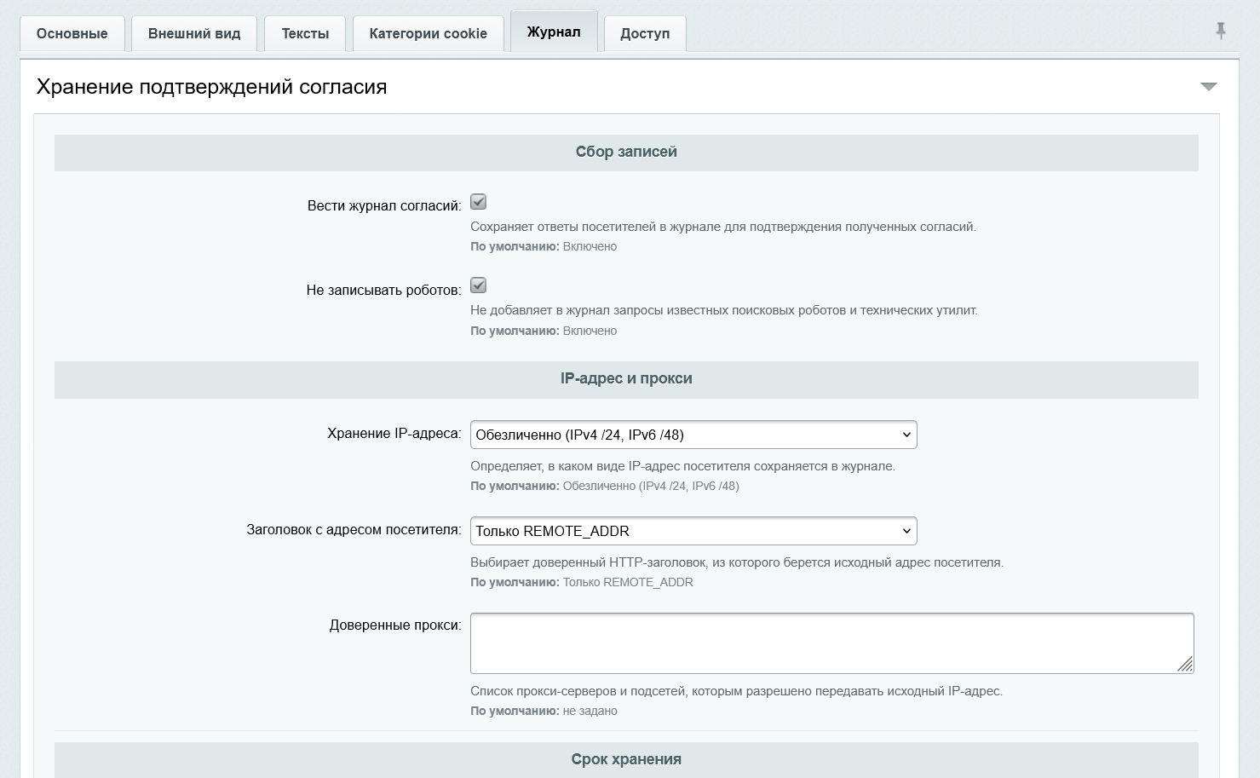Switch to the Основные tab

[72, 34]
